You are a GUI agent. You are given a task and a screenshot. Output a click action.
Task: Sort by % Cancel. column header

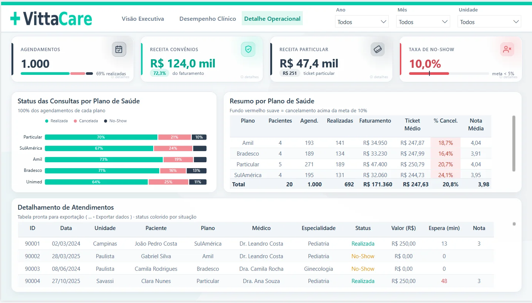446,121
